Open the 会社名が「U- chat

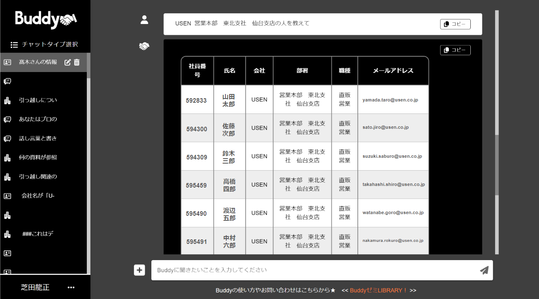tap(38, 195)
